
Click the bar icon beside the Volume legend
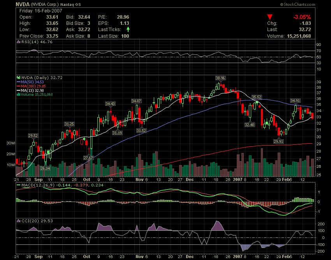18,95
